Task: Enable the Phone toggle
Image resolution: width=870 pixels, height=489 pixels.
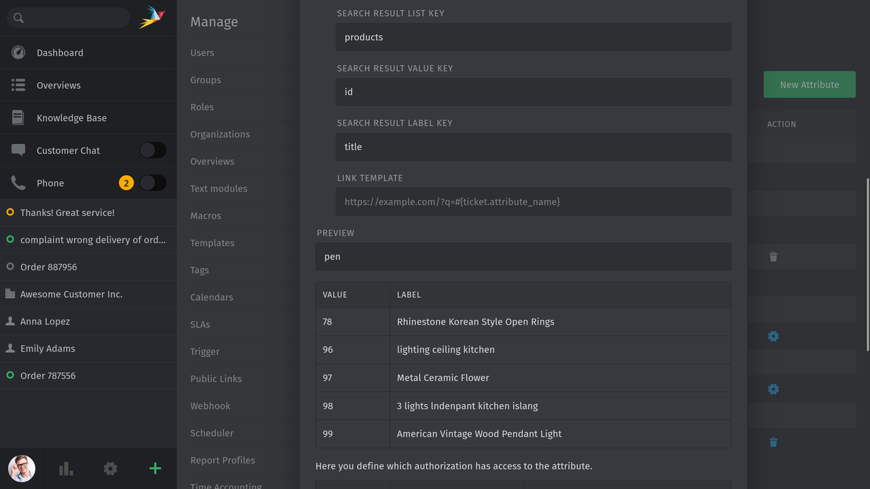Action: [x=153, y=183]
